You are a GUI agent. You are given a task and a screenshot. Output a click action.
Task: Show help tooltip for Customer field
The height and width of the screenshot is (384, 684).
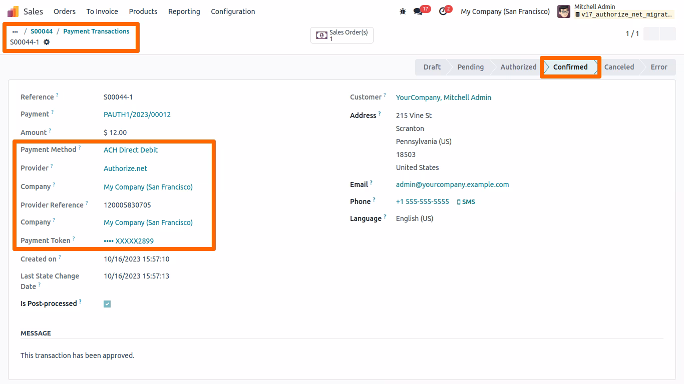[385, 94]
